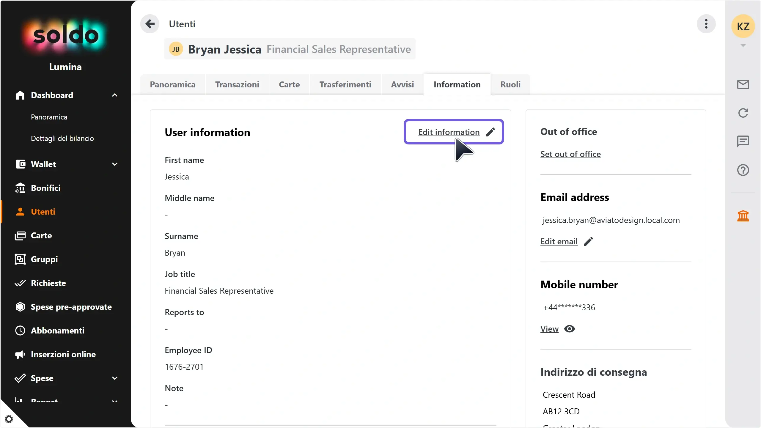Viewport: 761px width, 428px height.
Task: Open the three-dot more options menu
Action: pyautogui.click(x=706, y=24)
